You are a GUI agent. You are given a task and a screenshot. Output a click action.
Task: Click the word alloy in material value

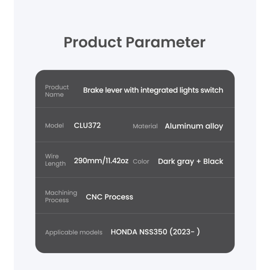pos(214,126)
